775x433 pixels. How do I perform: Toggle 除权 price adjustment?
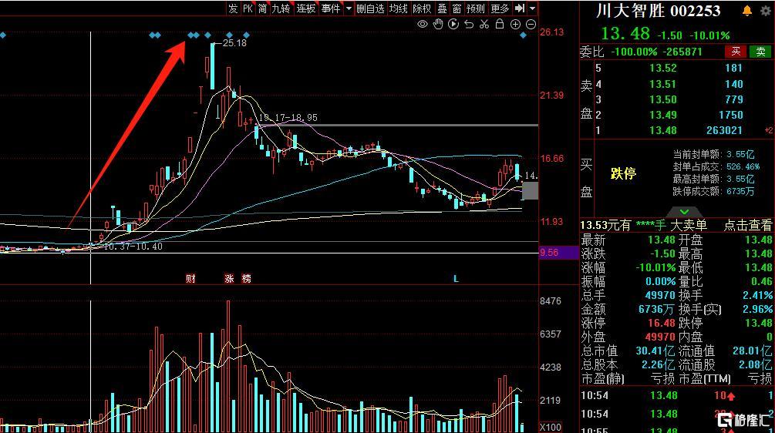point(422,8)
